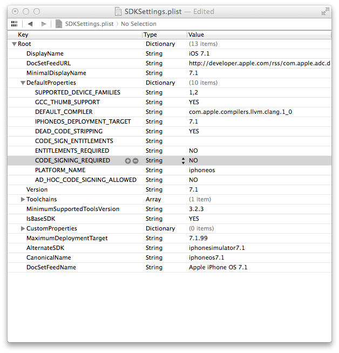Click the iphonesimulator7.1 value

pos(217,248)
